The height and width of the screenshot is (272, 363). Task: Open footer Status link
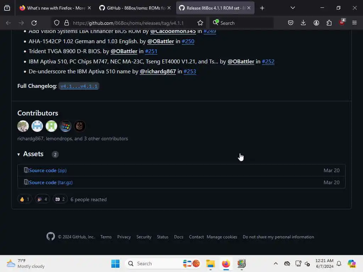(162, 237)
